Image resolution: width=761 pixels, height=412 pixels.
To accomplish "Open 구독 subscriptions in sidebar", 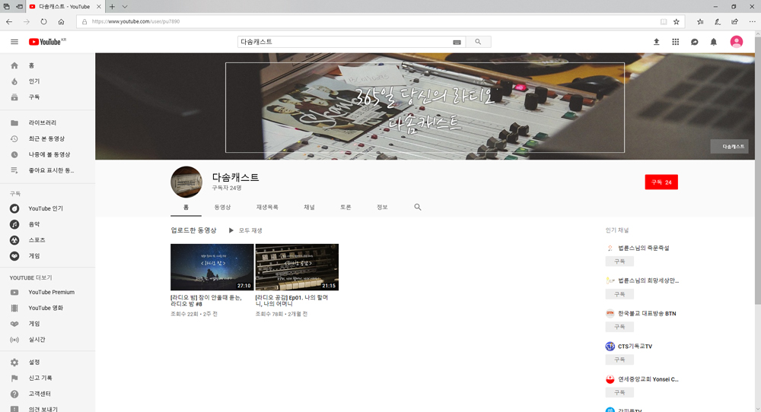I will (x=47, y=97).
